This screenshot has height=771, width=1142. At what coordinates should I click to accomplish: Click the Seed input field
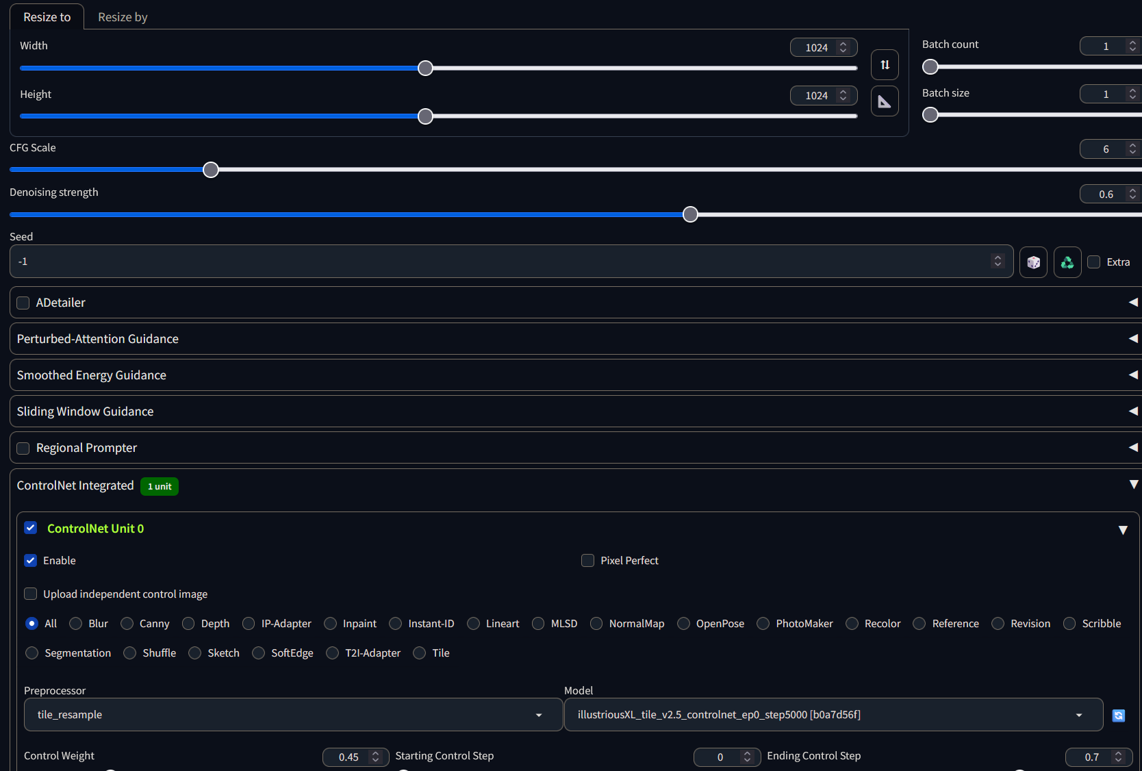tap(511, 262)
